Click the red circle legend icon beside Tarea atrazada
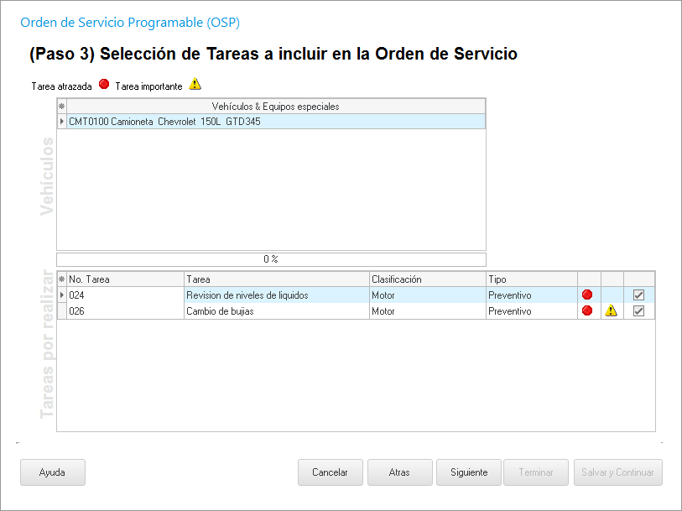The height and width of the screenshot is (511, 682). coord(104,85)
